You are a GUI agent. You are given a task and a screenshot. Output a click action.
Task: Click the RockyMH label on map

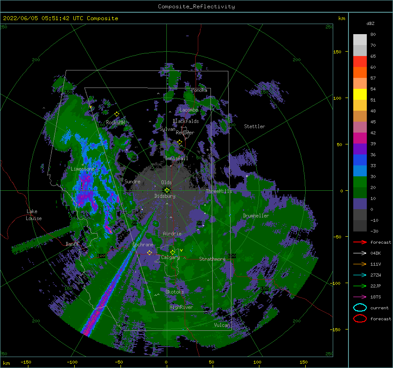(x=116, y=123)
